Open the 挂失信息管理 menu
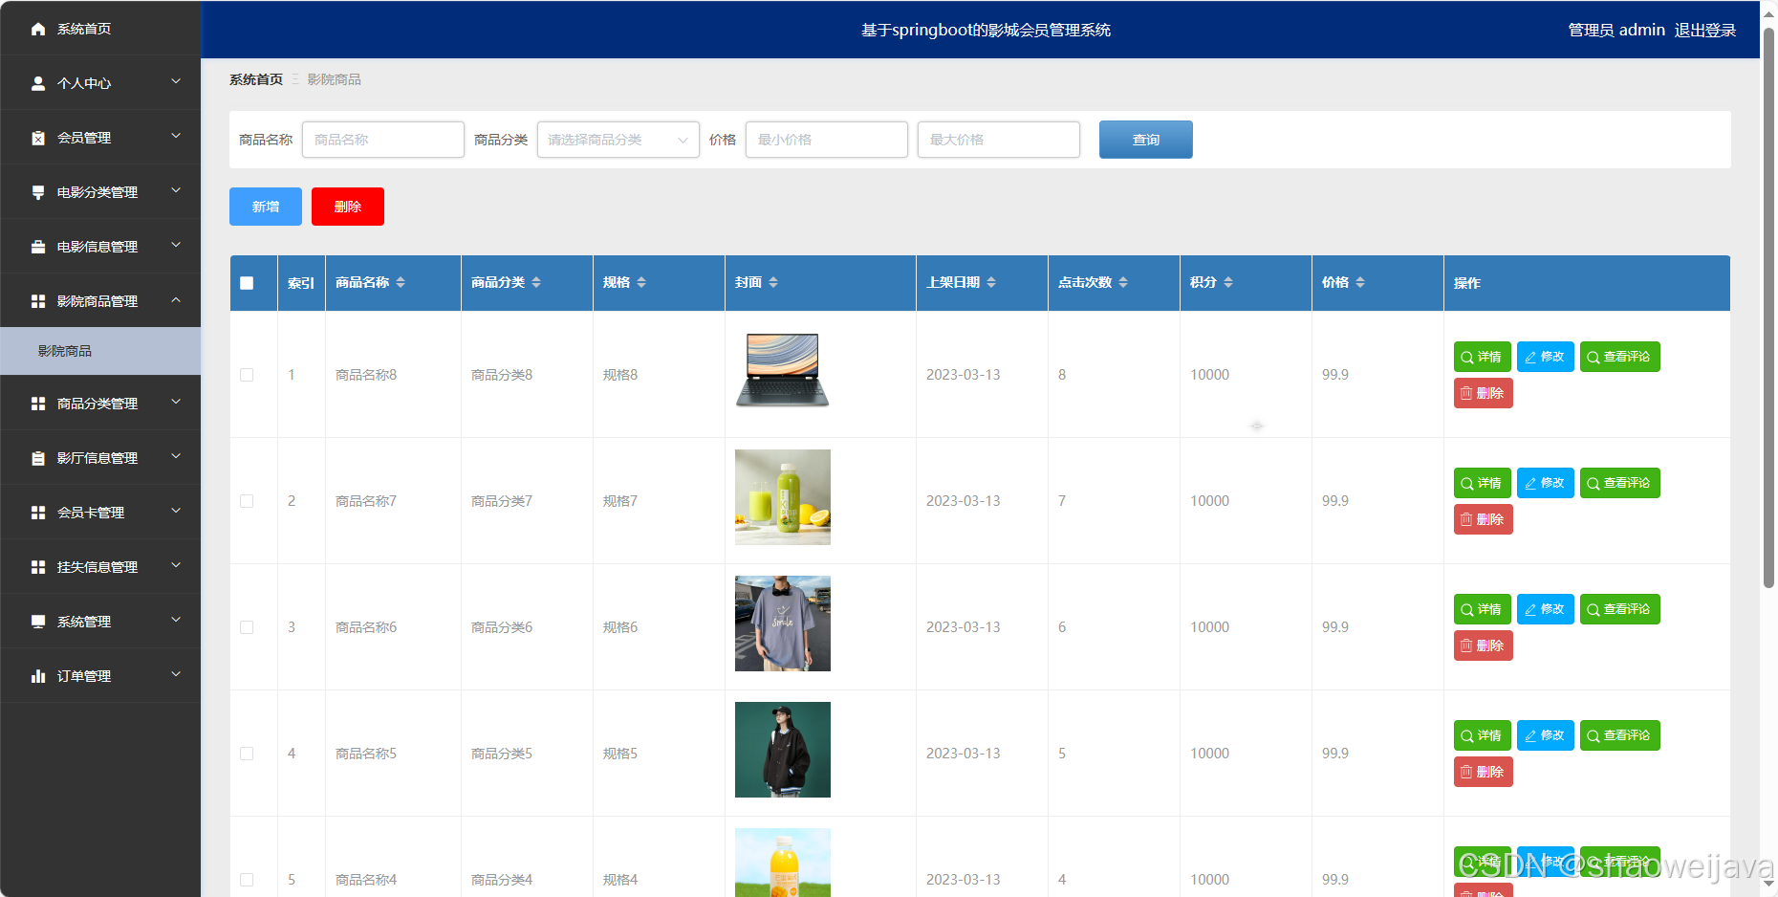The width and height of the screenshot is (1778, 897). coord(100,567)
